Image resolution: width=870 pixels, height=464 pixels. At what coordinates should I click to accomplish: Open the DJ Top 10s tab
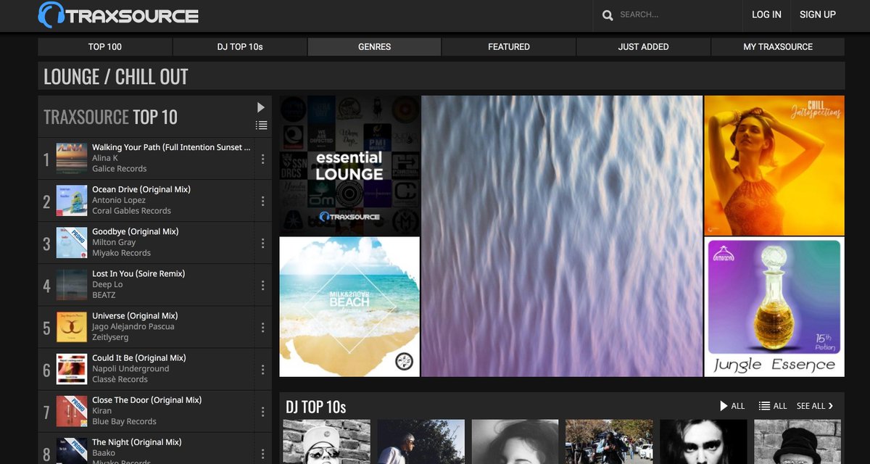tap(240, 46)
